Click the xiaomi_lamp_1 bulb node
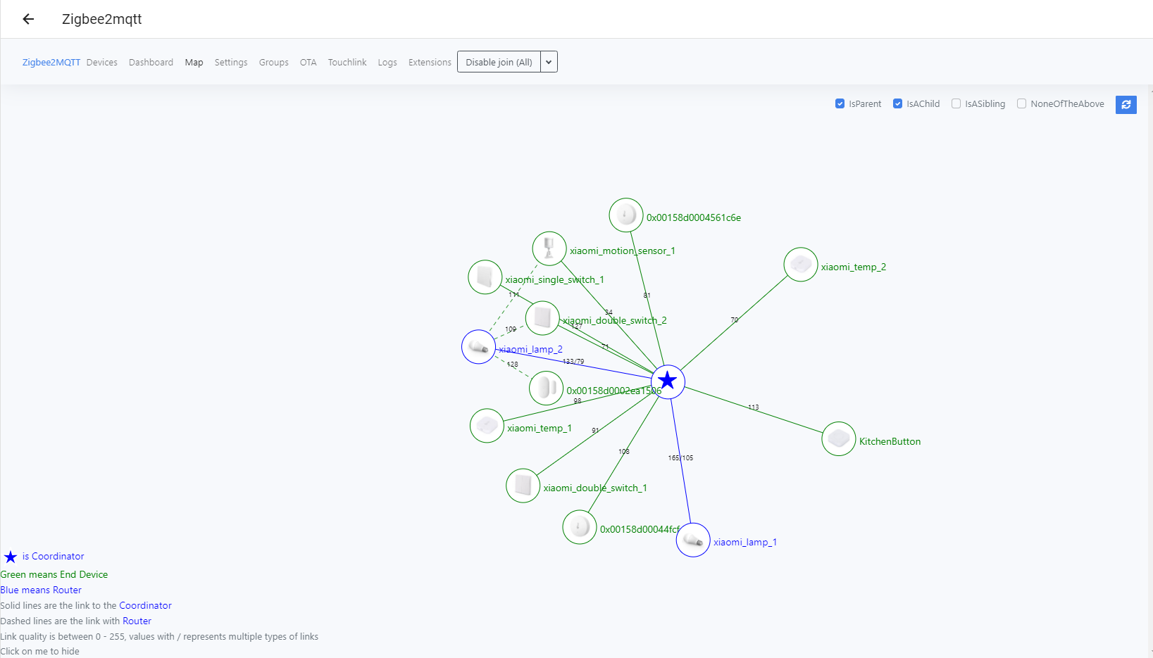Viewport: 1153px width, 658px height. [693, 540]
